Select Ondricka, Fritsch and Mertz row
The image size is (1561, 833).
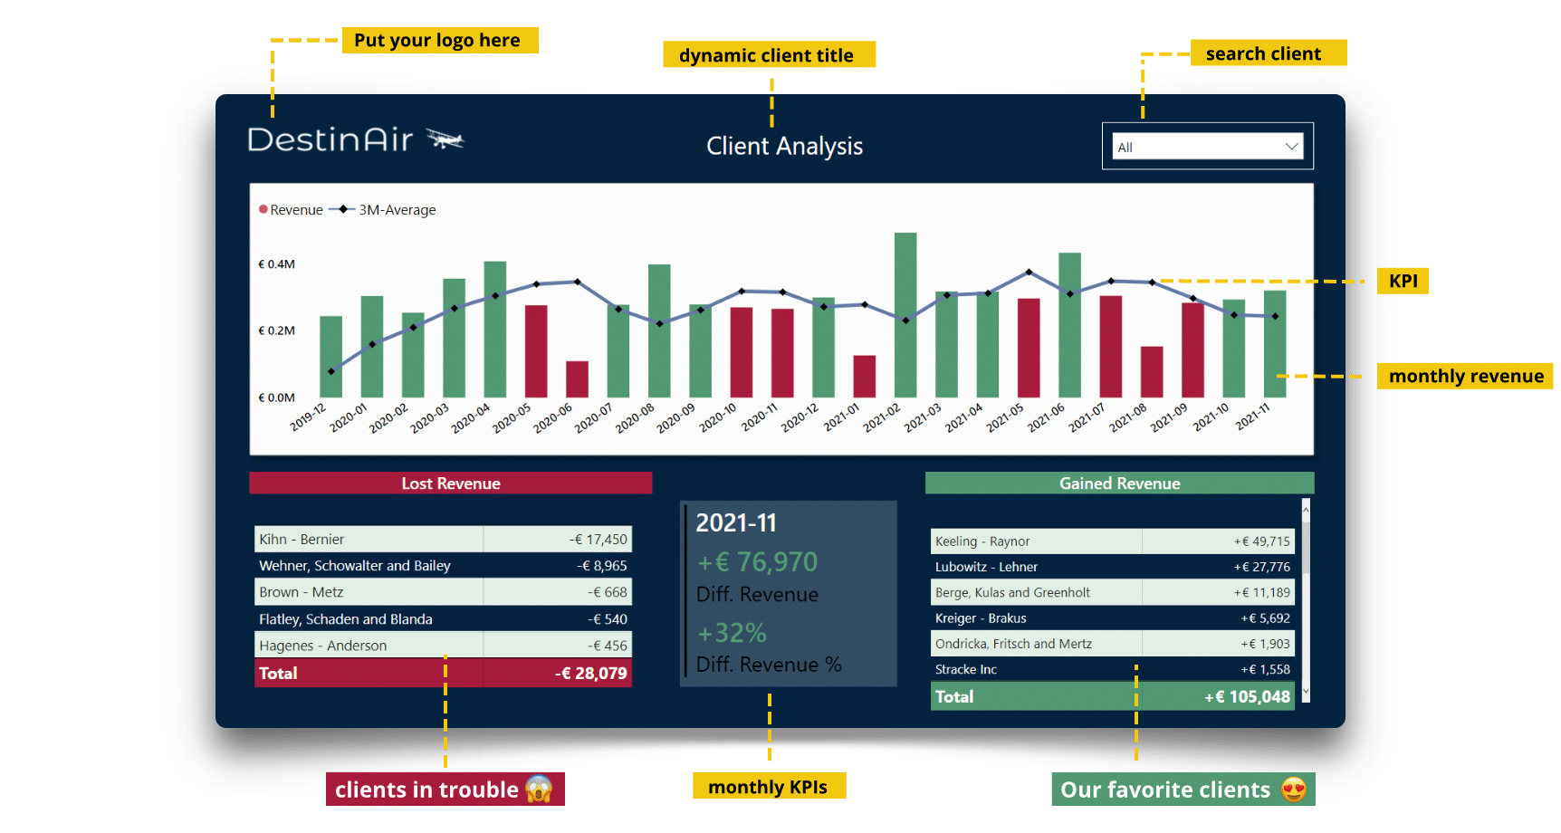click(1113, 644)
